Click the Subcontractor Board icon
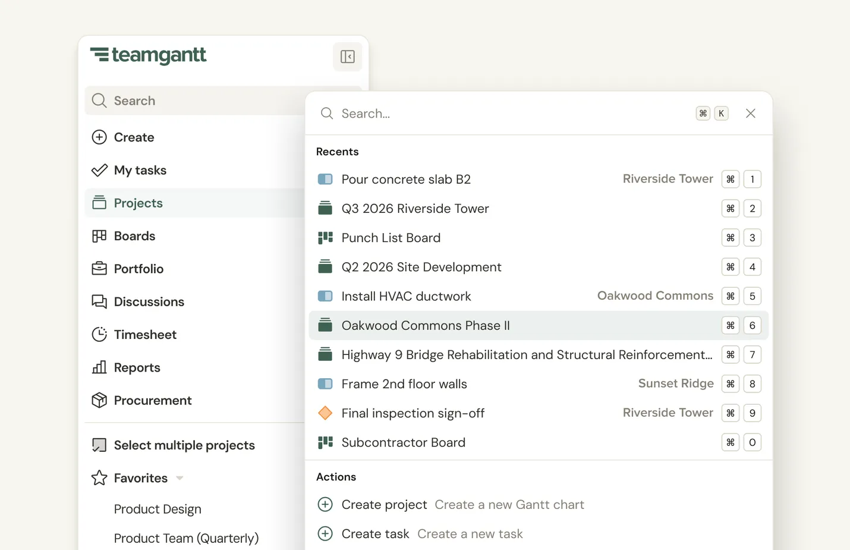Viewport: 850px width, 550px height. pos(325,442)
